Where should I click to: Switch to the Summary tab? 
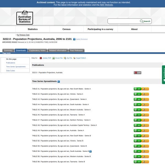point(8,50)
